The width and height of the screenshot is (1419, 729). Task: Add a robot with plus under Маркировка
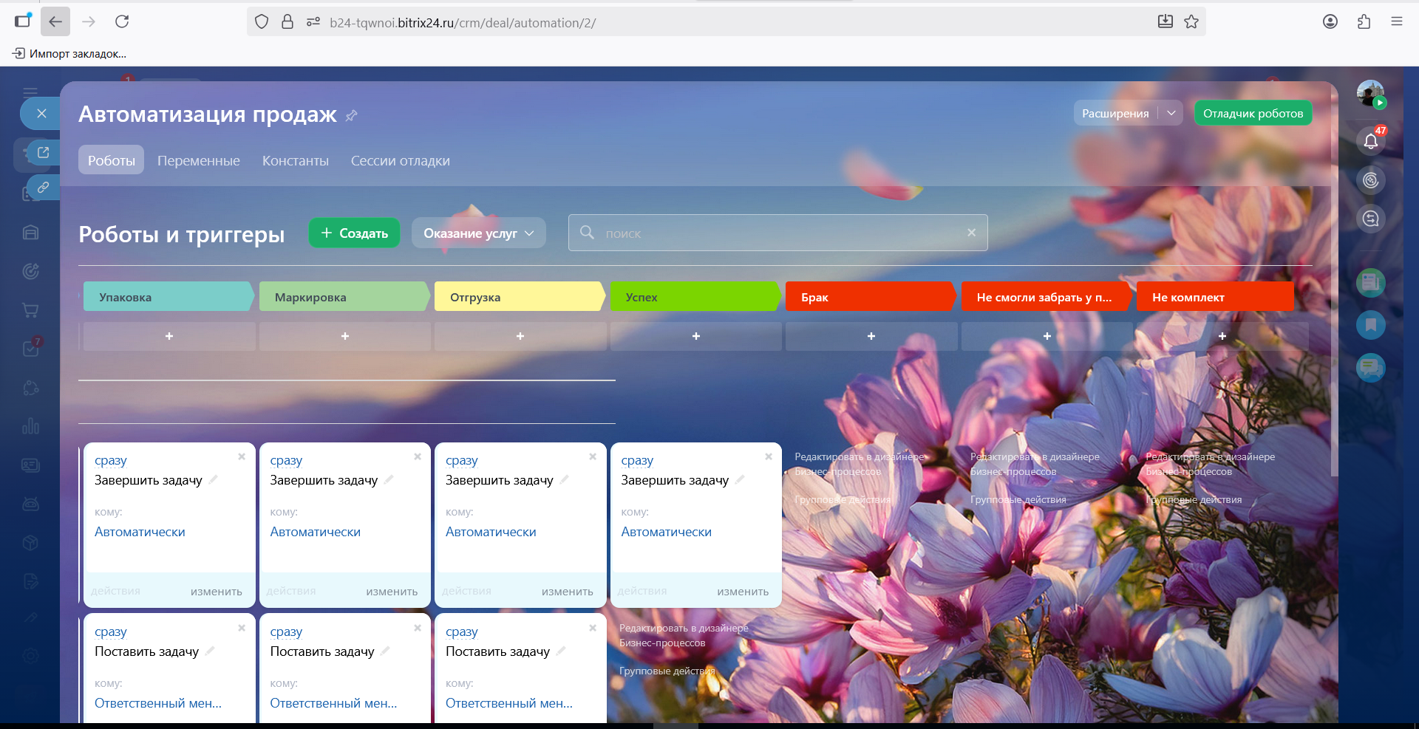(344, 336)
